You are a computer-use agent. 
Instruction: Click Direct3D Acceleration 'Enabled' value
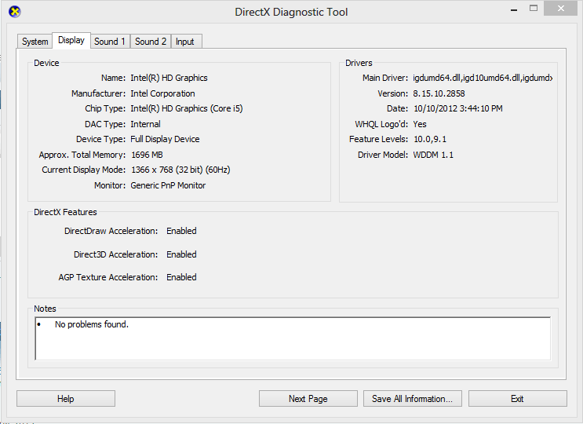tap(181, 254)
